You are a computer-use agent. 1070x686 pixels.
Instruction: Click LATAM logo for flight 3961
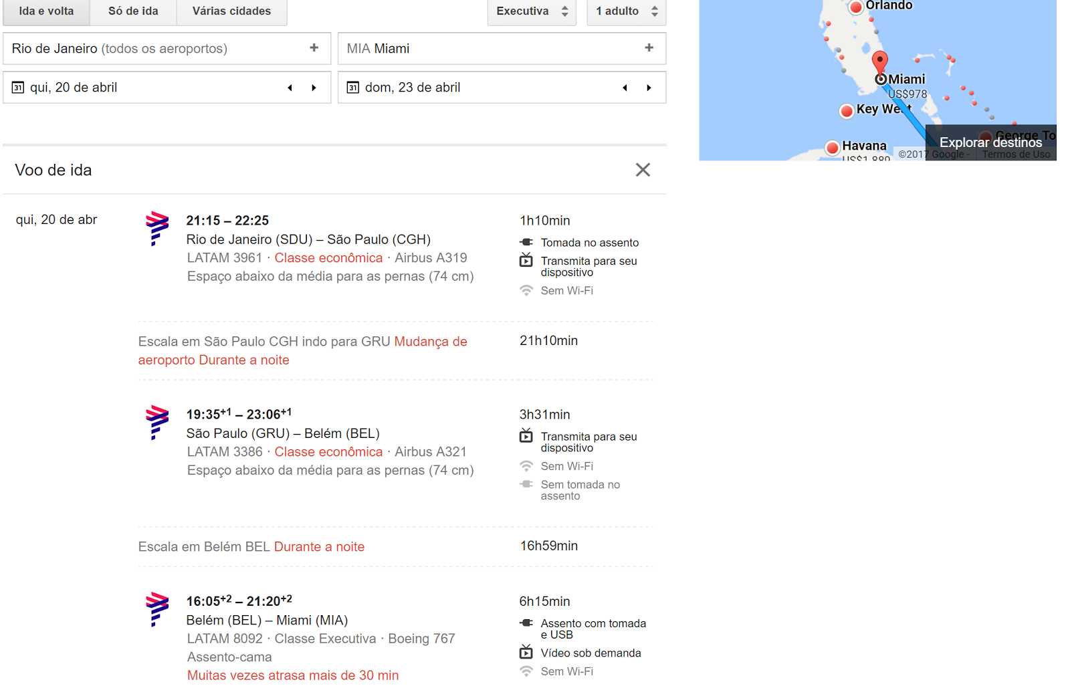[157, 229]
